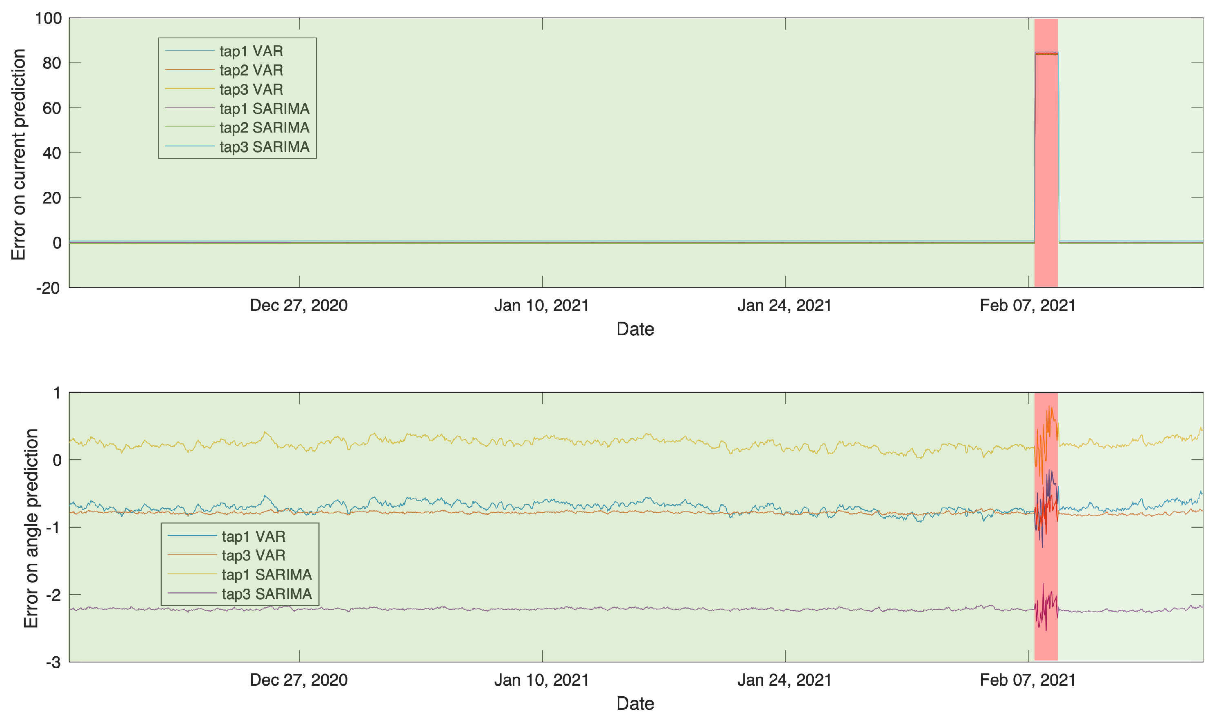
Task: Click Dec 27, 2020 tick under current plot
Action: point(298,306)
